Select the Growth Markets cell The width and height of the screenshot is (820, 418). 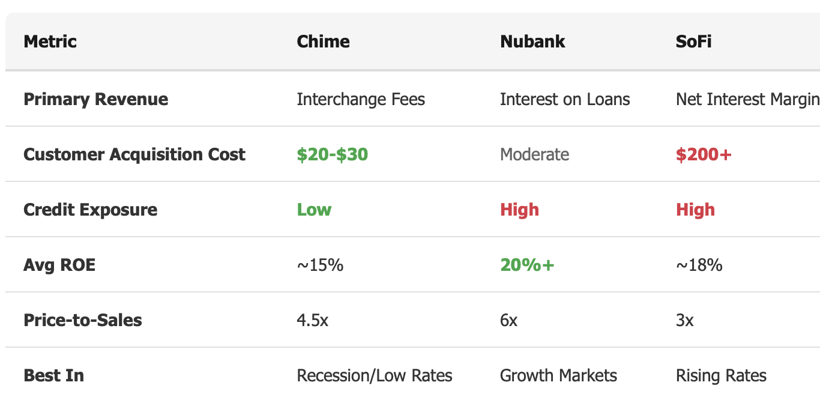click(558, 375)
